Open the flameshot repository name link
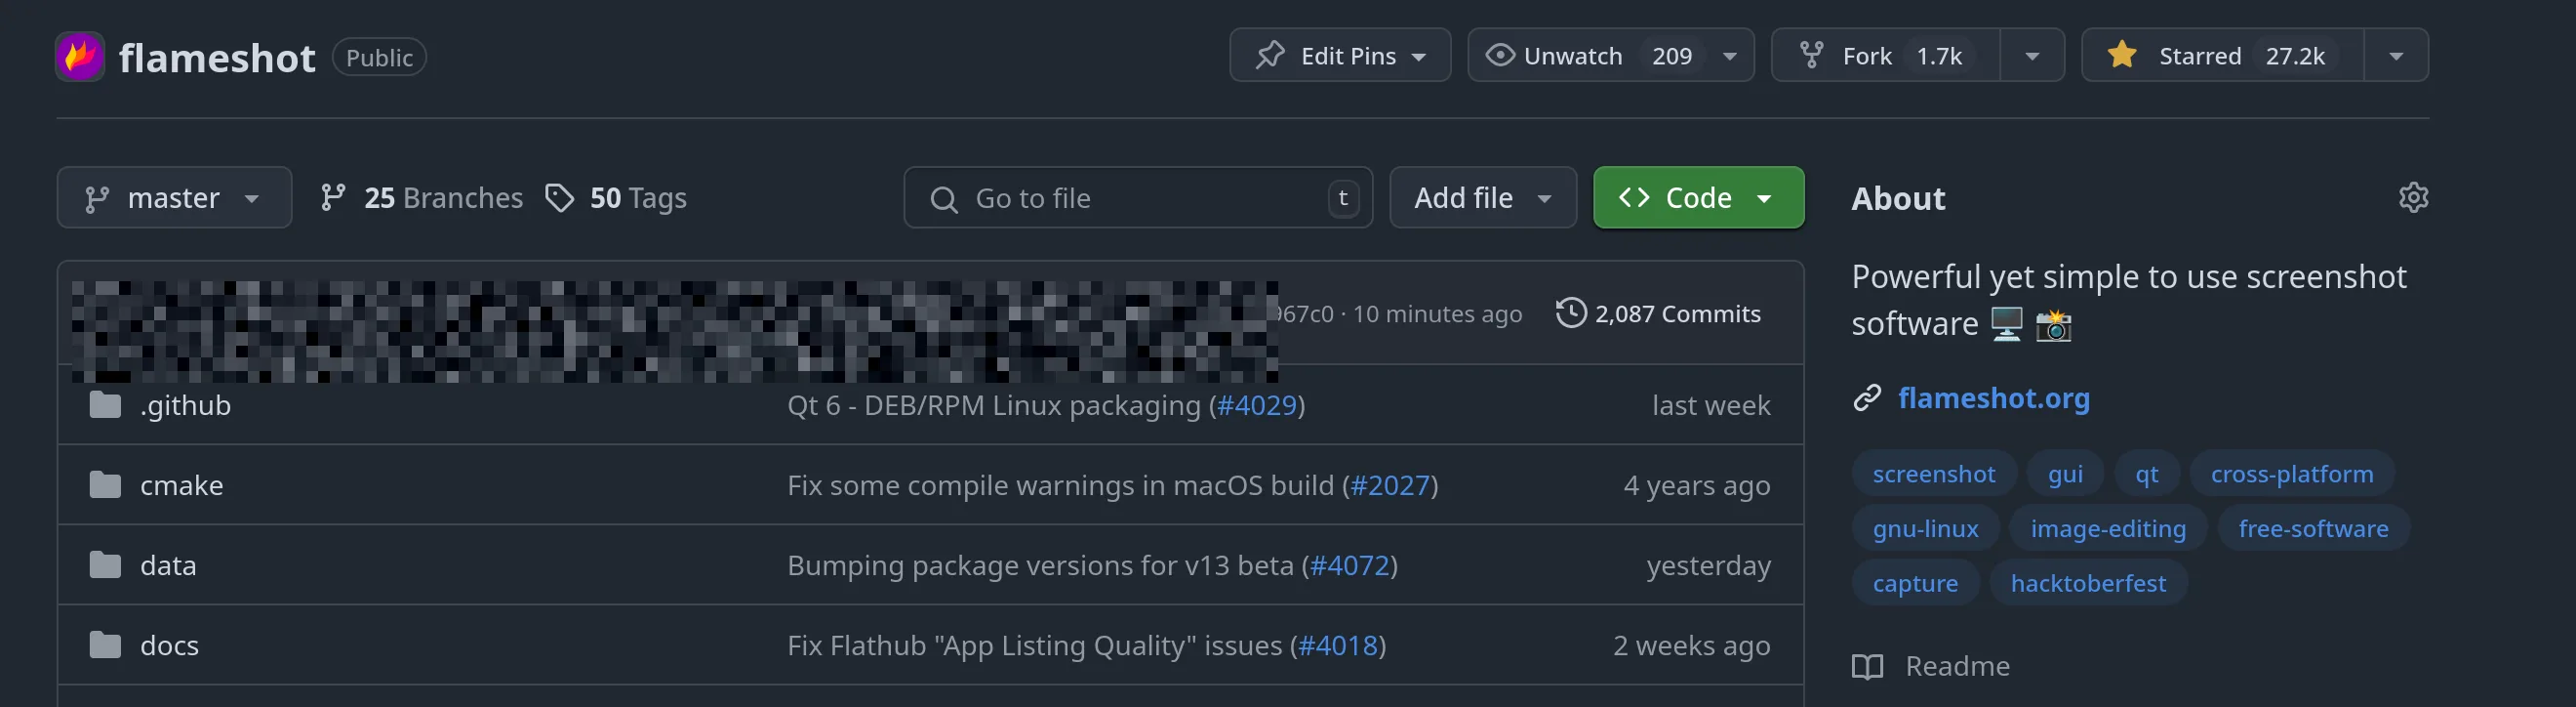The image size is (2576, 707). pyautogui.click(x=217, y=58)
